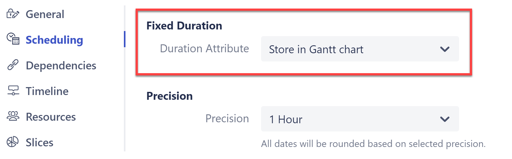Click the dates rounding help text
The height and width of the screenshot is (159, 512).
[373, 144]
